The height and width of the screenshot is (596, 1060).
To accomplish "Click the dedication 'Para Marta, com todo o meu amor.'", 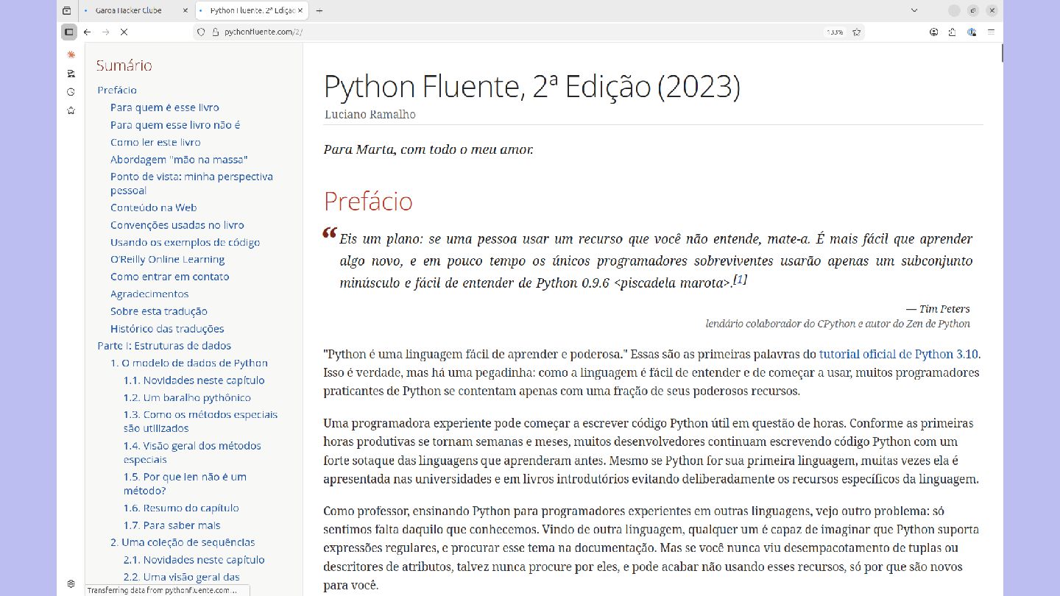I will pyautogui.click(x=428, y=149).
